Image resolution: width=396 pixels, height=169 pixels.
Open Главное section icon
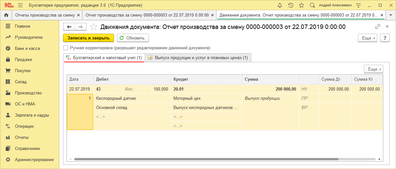[8, 26]
